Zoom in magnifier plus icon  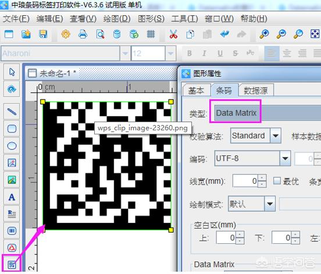pyautogui.click(x=264, y=34)
